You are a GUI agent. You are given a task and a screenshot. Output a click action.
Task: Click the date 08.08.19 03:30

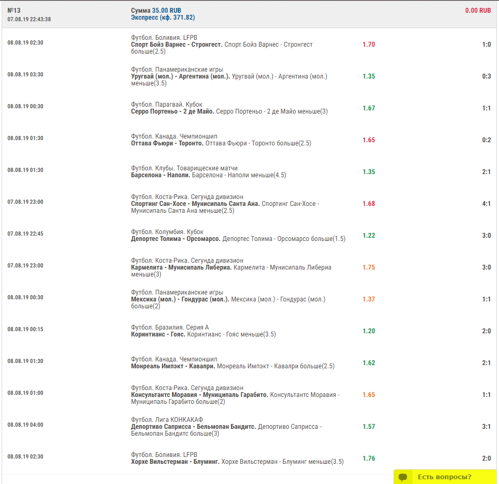pyautogui.click(x=25, y=75)
